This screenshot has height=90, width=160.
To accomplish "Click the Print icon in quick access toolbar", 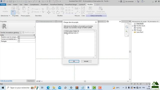I will 26,1.
